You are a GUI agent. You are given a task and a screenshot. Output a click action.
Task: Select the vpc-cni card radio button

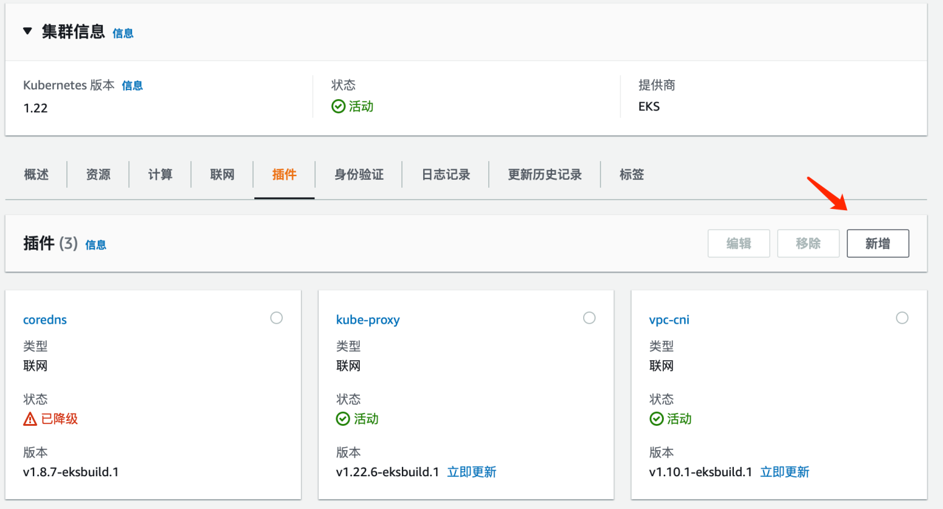902,318
